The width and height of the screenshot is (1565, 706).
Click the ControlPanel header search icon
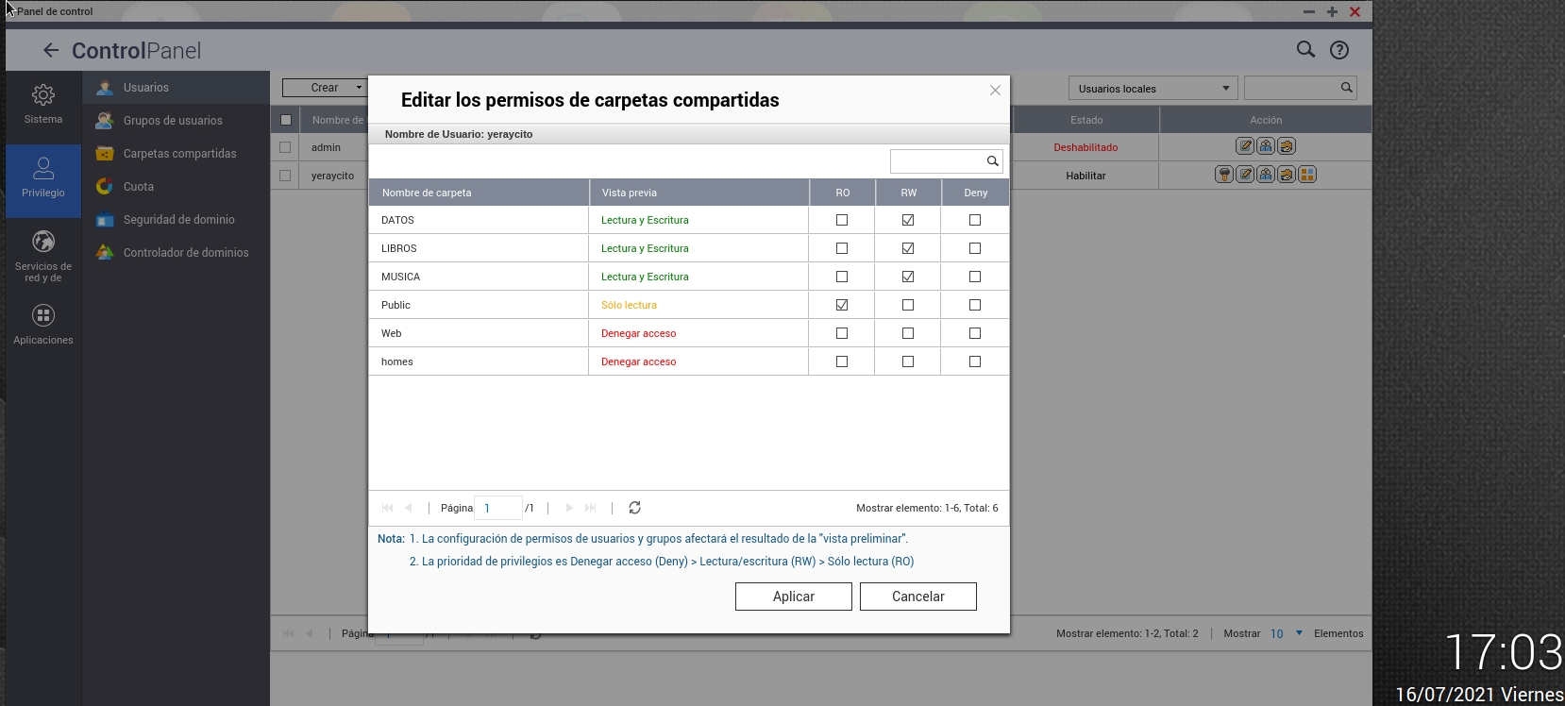point(1305,50)
